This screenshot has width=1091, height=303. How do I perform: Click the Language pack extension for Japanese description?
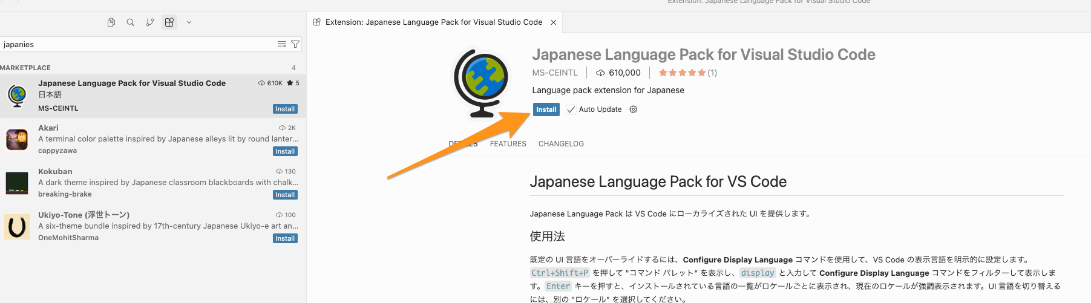coord(608,90)
